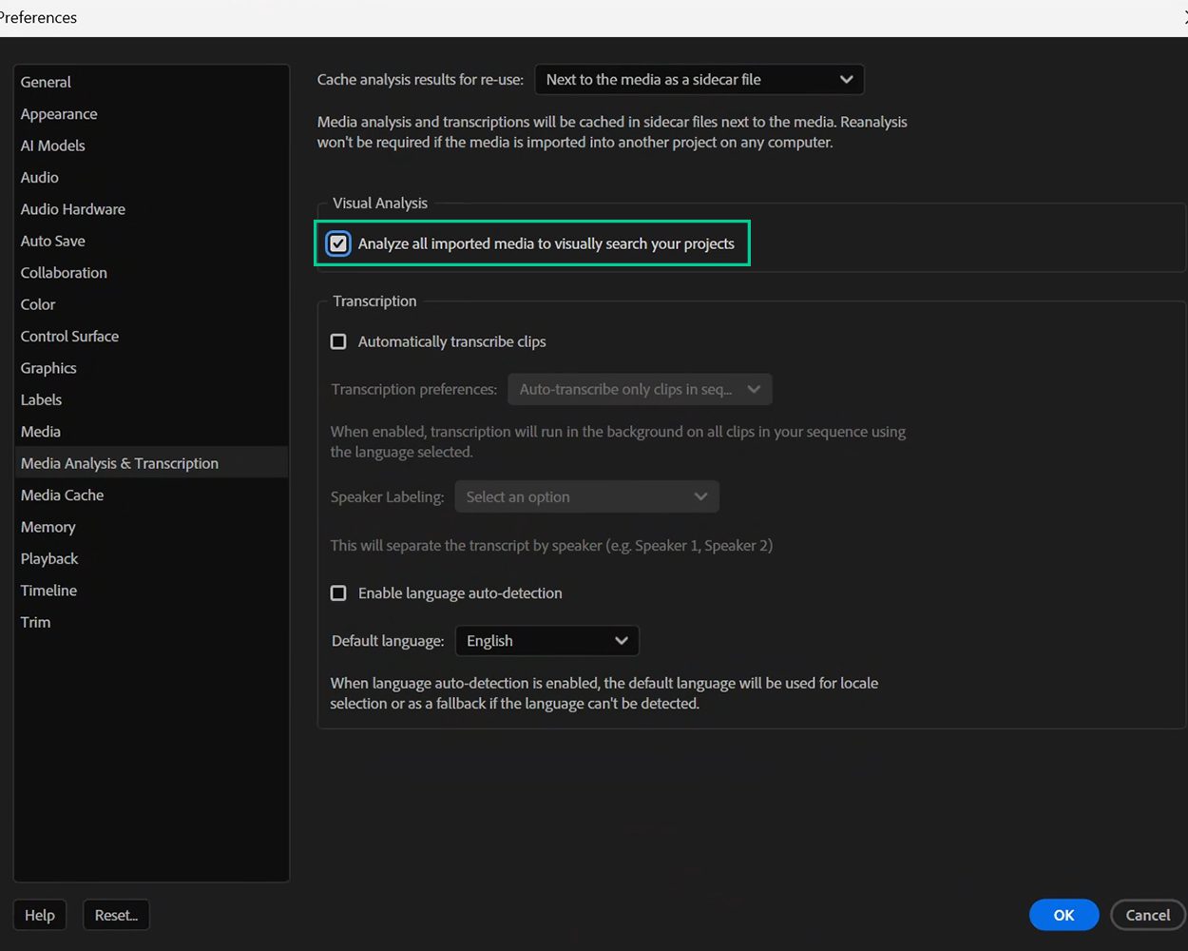Go to the Media Cache settings
This screenshot has height=951, width=1188.
(x=62, y=495)
